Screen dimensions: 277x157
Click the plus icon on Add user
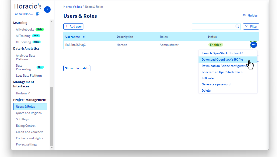67,26
